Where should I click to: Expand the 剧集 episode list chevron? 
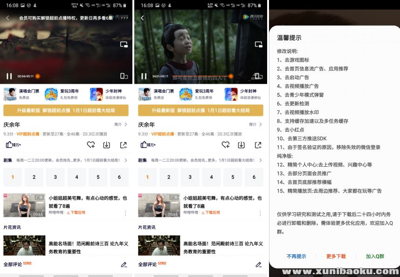(126, 160)
